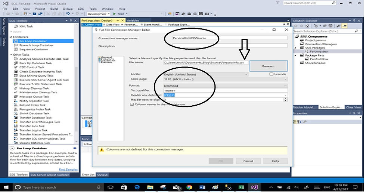The image size is (366, 193).
Task: Collapse the For Loop Container description pane
Action: [x=12, y=148]
